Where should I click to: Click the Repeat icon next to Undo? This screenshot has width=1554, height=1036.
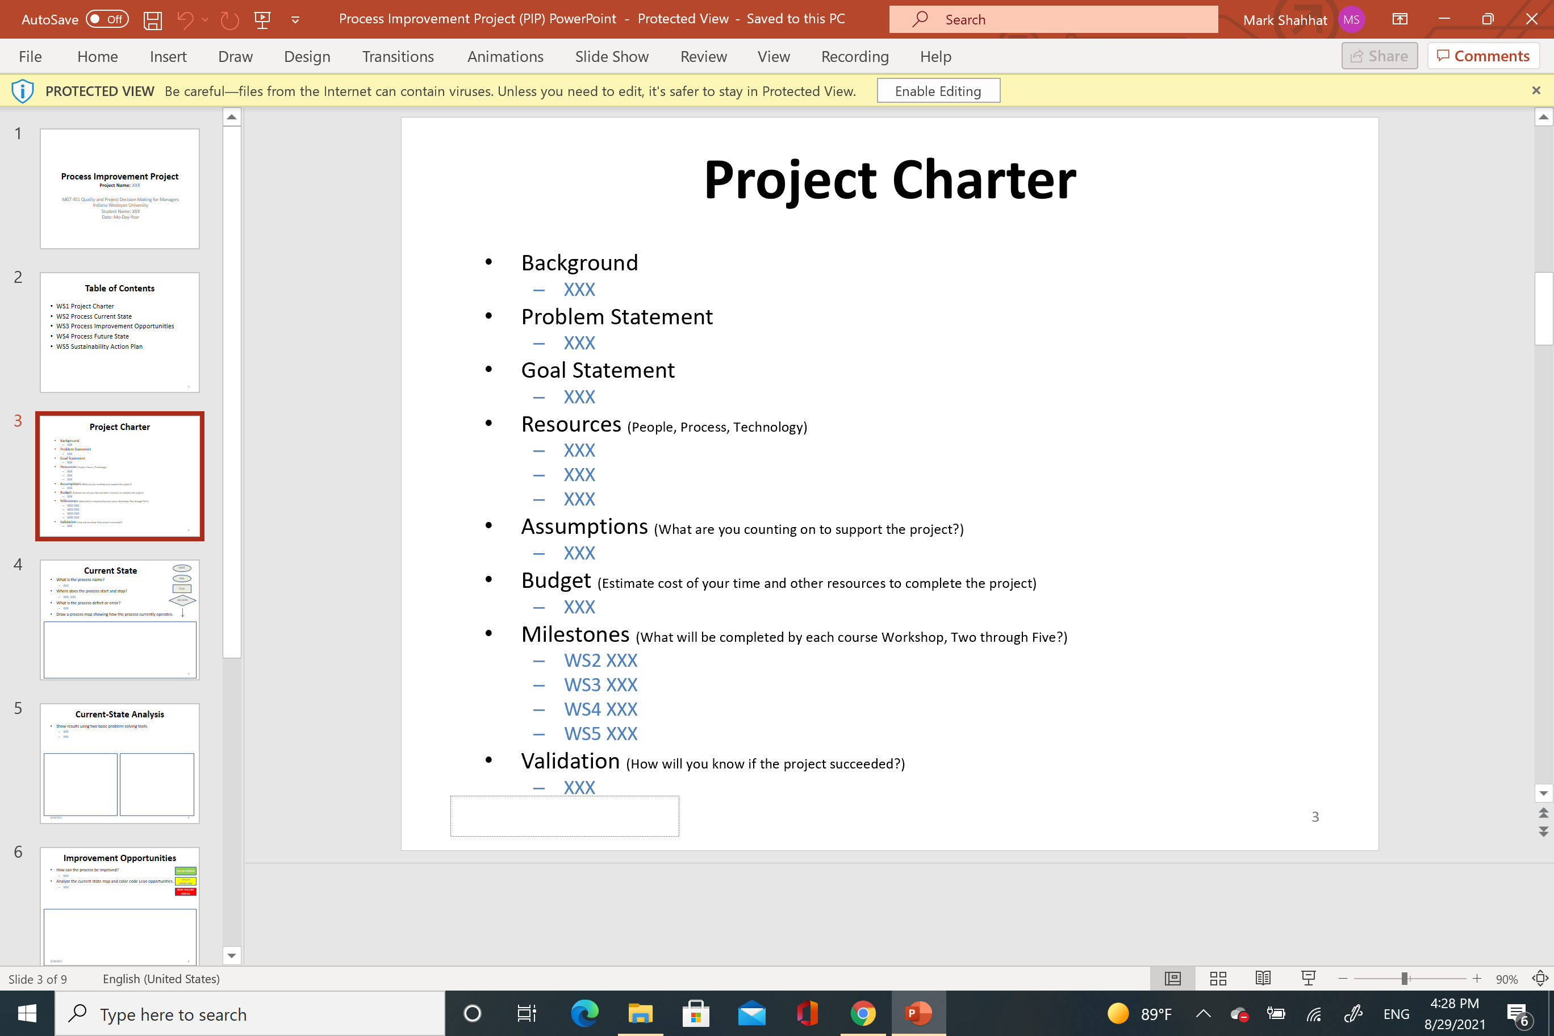coord(229,19)
